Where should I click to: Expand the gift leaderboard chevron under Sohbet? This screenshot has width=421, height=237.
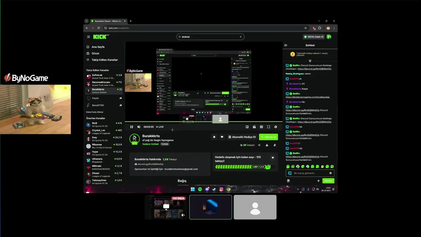click(310, 61)
